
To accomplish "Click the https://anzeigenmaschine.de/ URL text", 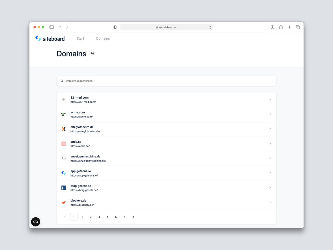I will pyautogui.click(x=88, y=161).
